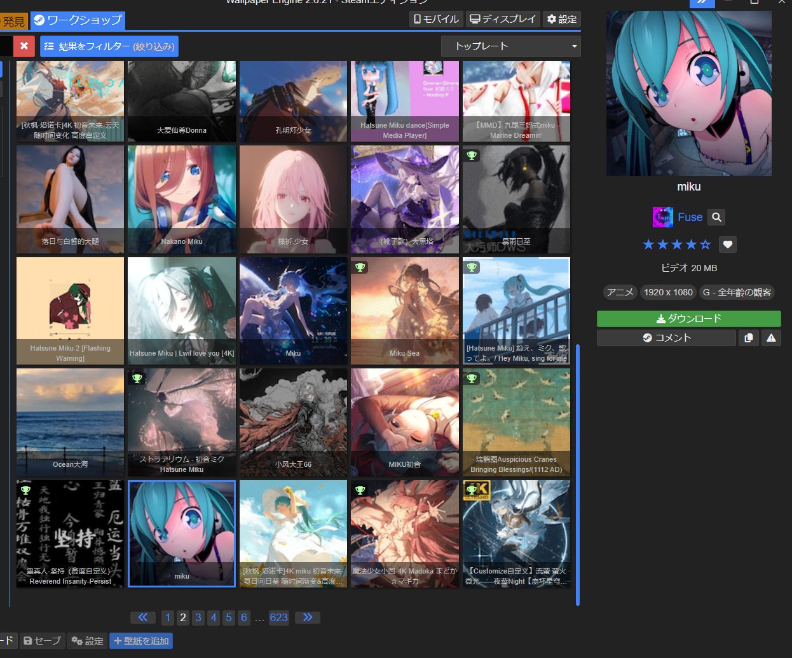Select the Hatsune Miku 2 Flashing Warning thumbnail
Viewport: 792px width, 658px height.
71,311
